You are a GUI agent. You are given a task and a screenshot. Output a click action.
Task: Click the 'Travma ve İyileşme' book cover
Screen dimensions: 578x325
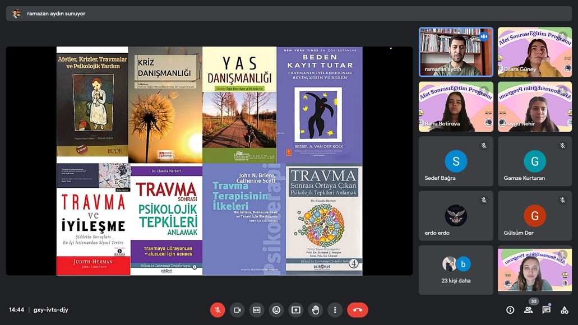point(93,219)
